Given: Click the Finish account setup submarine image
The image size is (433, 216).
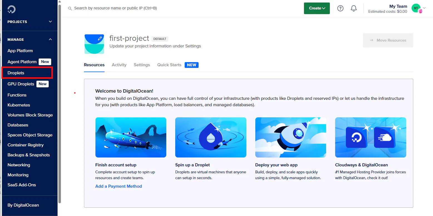Looking at the screenshot, I should tap(131, 137).
